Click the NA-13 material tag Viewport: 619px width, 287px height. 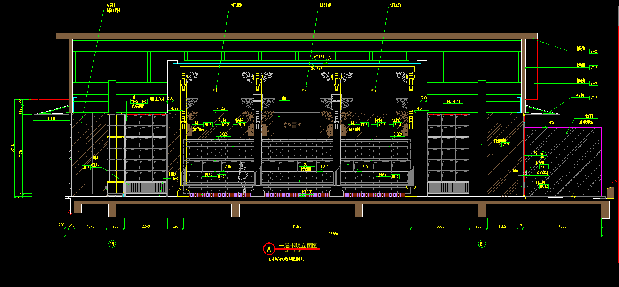pyautogui.click(x=544, y=187)
